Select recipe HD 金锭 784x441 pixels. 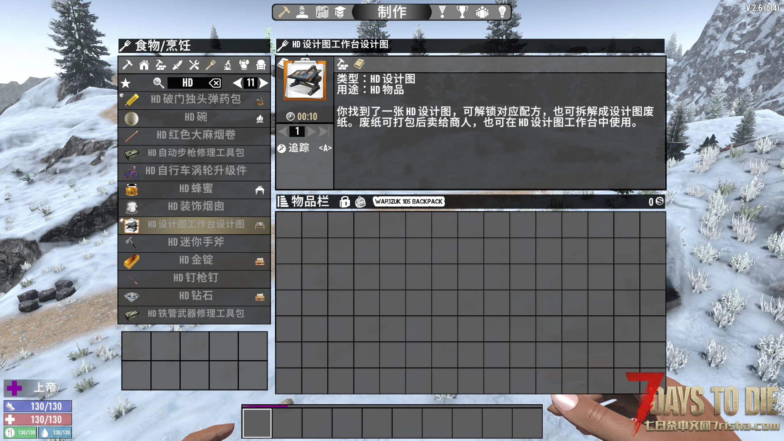[x=194, y=261]
